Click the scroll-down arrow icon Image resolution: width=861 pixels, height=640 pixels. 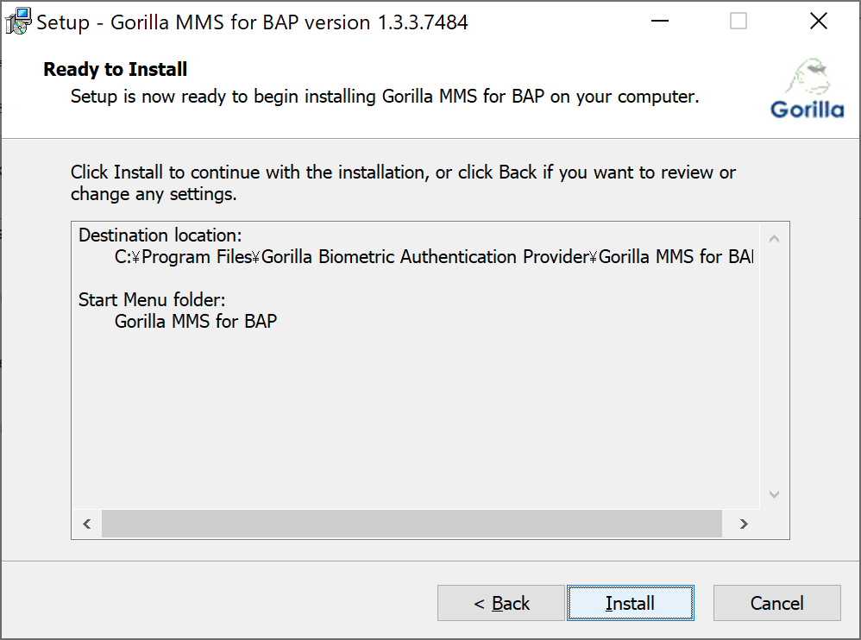point(774,494)
